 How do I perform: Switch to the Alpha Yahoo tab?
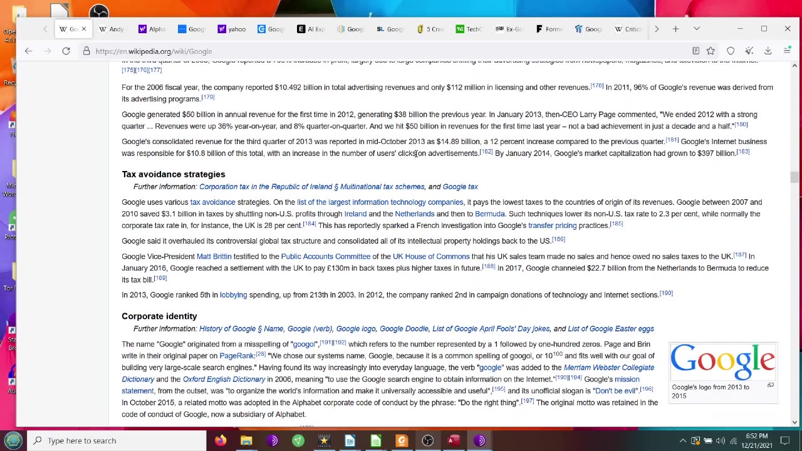(152, 29)
